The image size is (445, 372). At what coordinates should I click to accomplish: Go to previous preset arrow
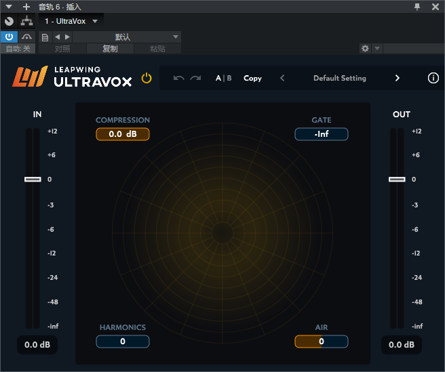(x=282, y=78)
